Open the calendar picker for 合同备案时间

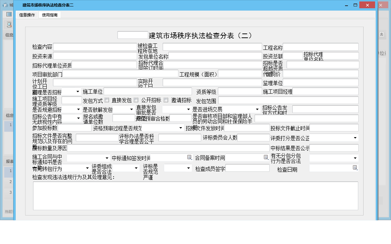266,157
